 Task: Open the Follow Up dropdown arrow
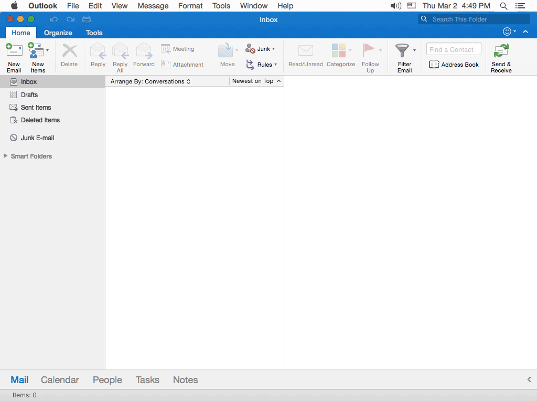pos(380,50)
